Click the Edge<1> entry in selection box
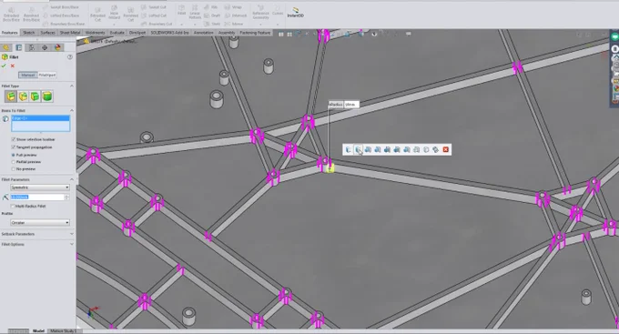619x334 pixels. click(40, 118)
